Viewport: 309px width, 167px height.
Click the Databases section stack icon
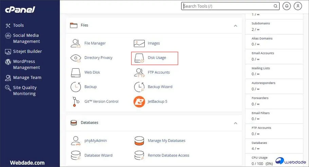click(74, 123)
